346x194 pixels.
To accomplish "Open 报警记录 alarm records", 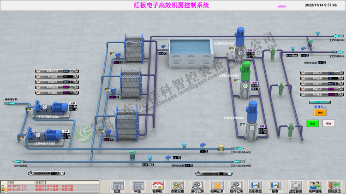I will pyautogui.click(x=217, y=186).
